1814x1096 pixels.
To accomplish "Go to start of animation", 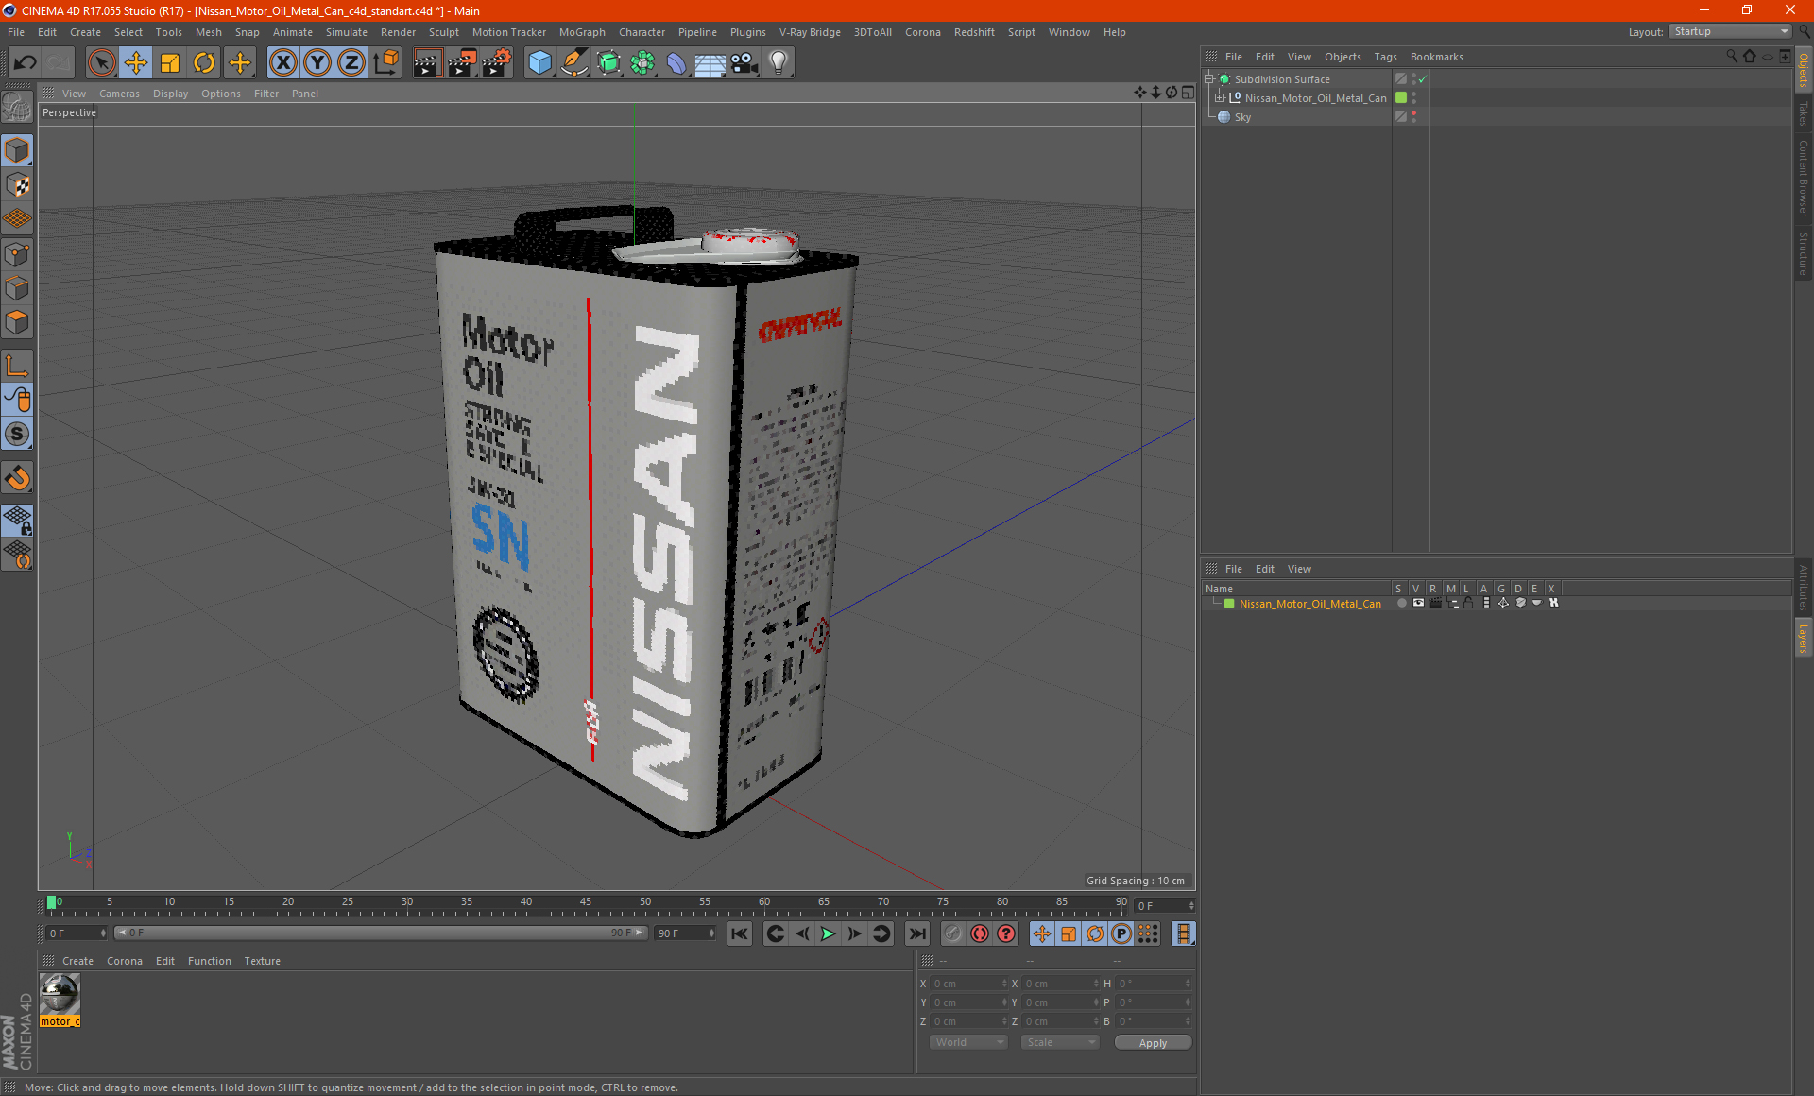I will click(x=740, y=933).
